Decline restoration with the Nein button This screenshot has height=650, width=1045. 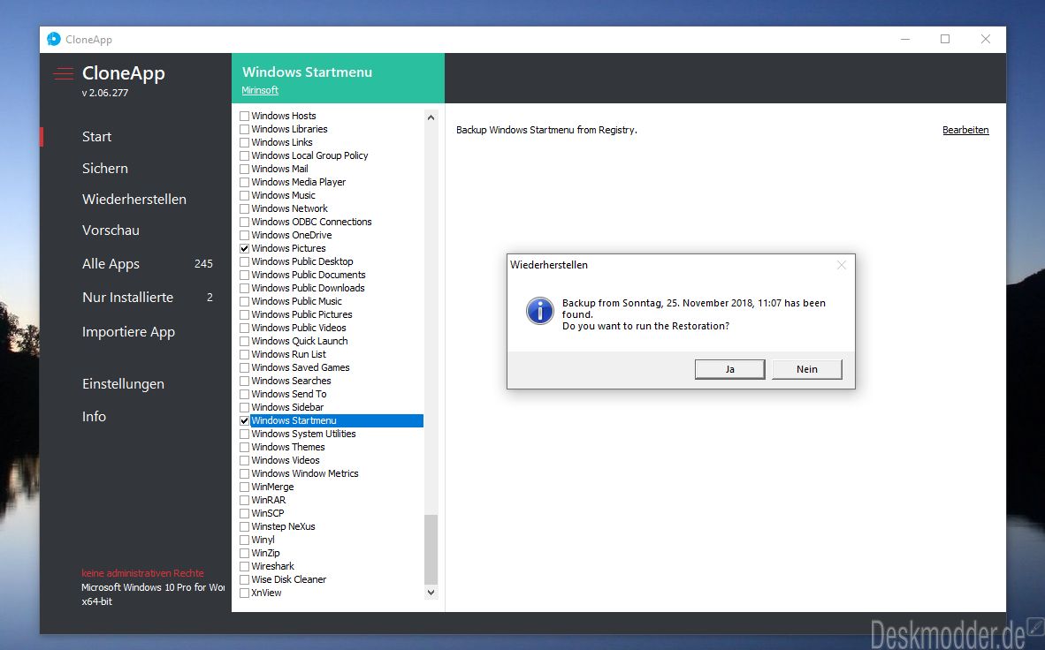pos(807,369)
